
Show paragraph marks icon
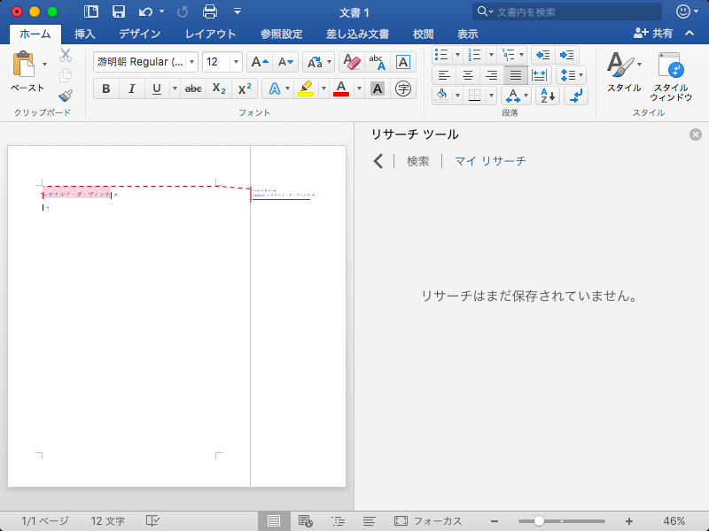coord(576,96)
